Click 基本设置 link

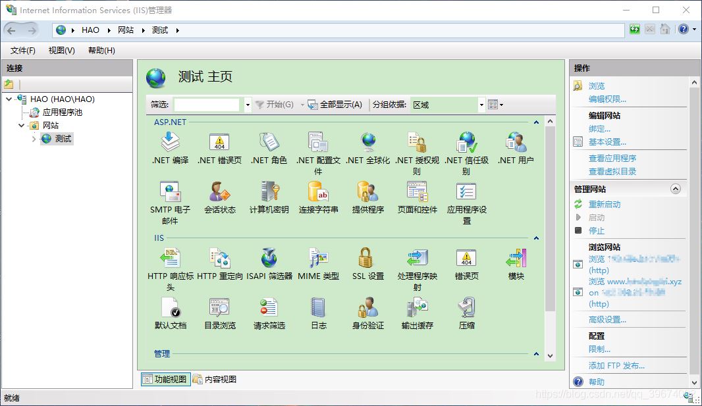pos(607,142)
